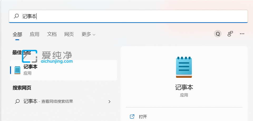The image size is (253, 121).
Task: Click 打开 to open Notepad
Action: (x=143, y=117)
